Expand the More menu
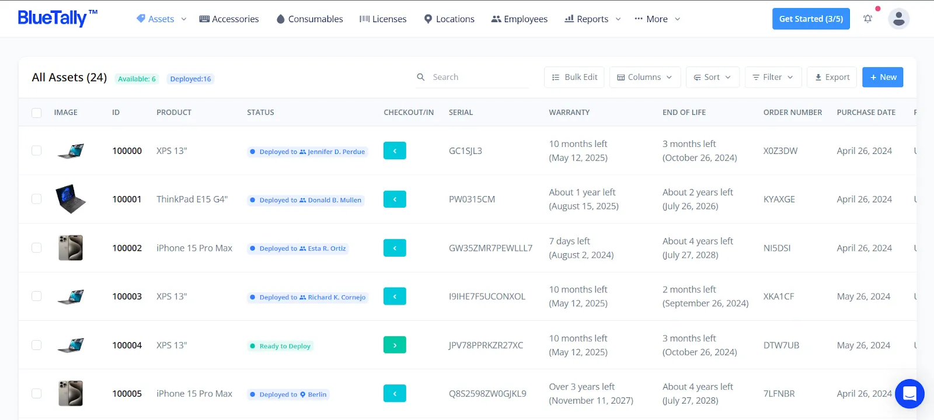Image resolution: width=934 pixels, height=420 pixels. tap(657, 19)
